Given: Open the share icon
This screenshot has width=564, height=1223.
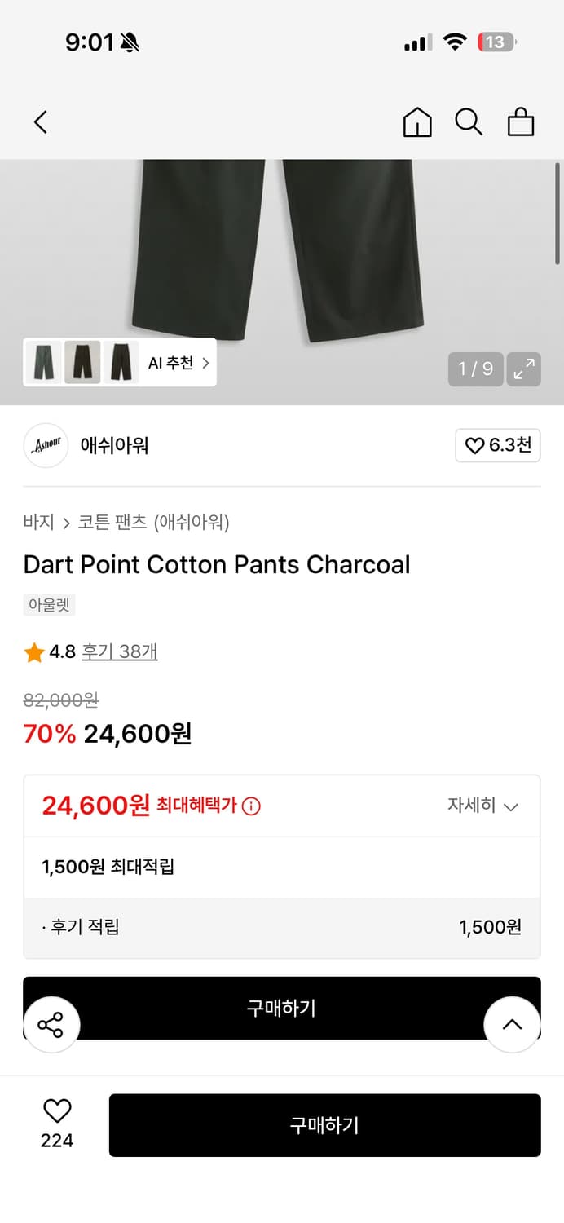Looking at the screenshot, I should [51, 1025].
